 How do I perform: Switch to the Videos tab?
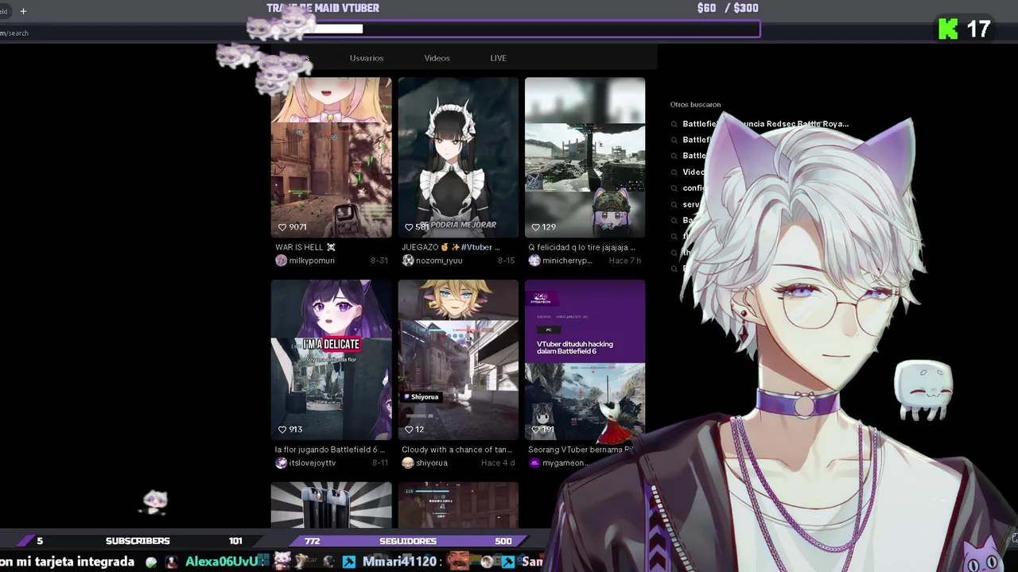437,58
